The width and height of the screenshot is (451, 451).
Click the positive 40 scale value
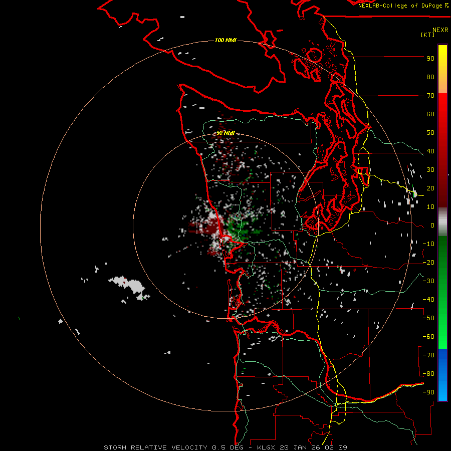(430, 151)
